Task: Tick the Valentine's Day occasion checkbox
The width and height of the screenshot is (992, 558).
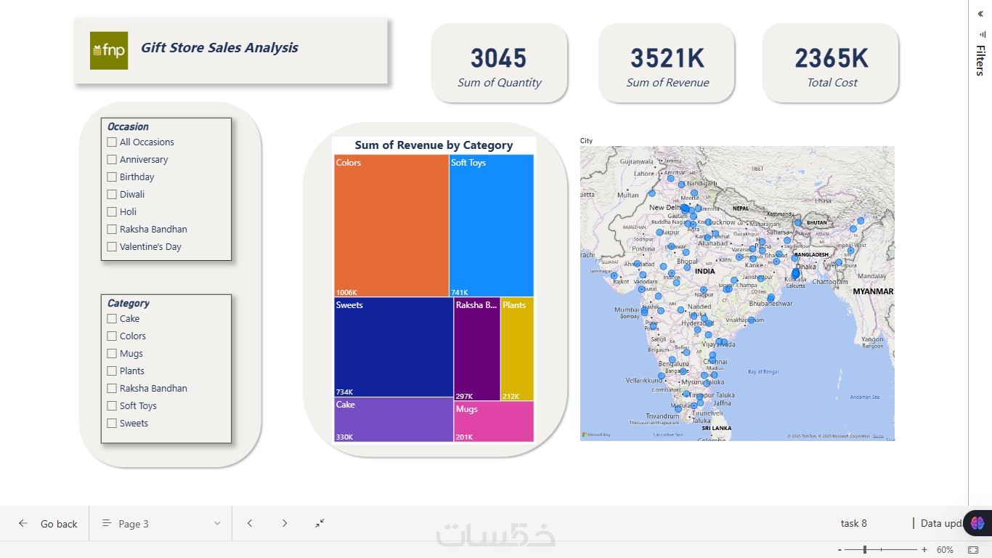Action: tap(112, 246)
